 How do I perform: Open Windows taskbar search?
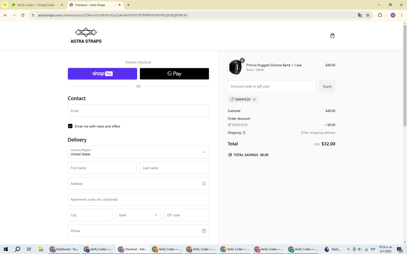[17, 249]
